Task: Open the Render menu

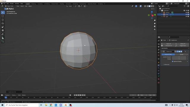Action: pos(12,4)
